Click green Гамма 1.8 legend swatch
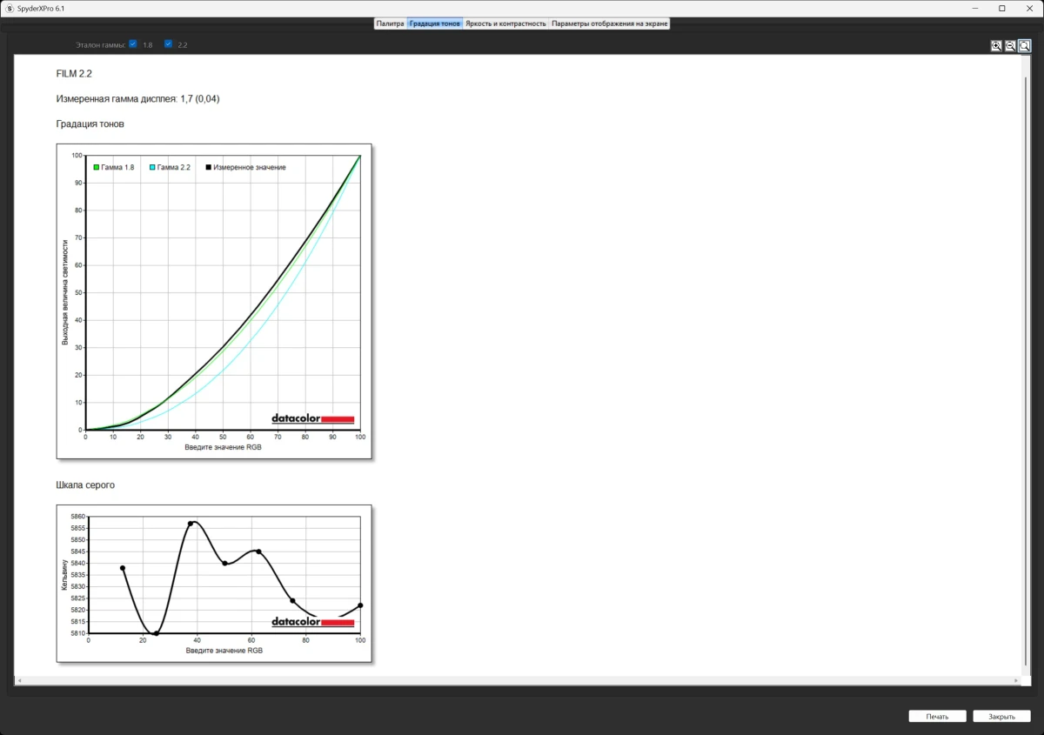1044x735 pixels. [x=97, y=167]
